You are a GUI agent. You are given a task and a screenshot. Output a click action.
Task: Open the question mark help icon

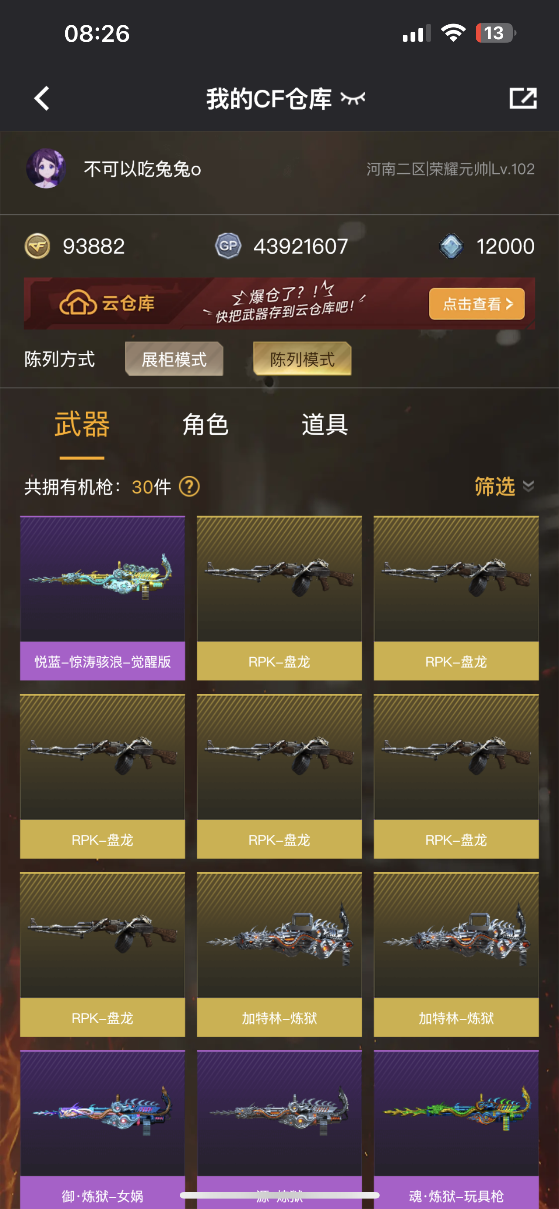click(189, 487)
